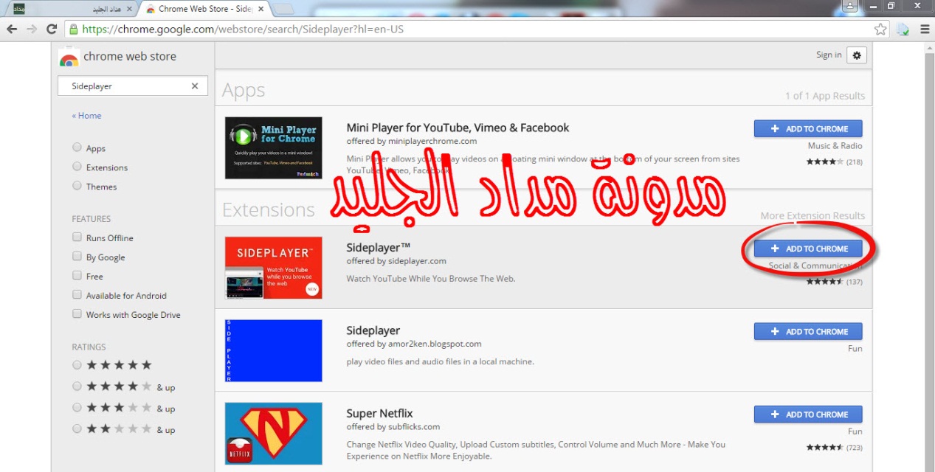Image resolution: width=935 pixels, height=472 pixels.
Task: Open the Sideplayer™ extension title
Action: [378, 248]
